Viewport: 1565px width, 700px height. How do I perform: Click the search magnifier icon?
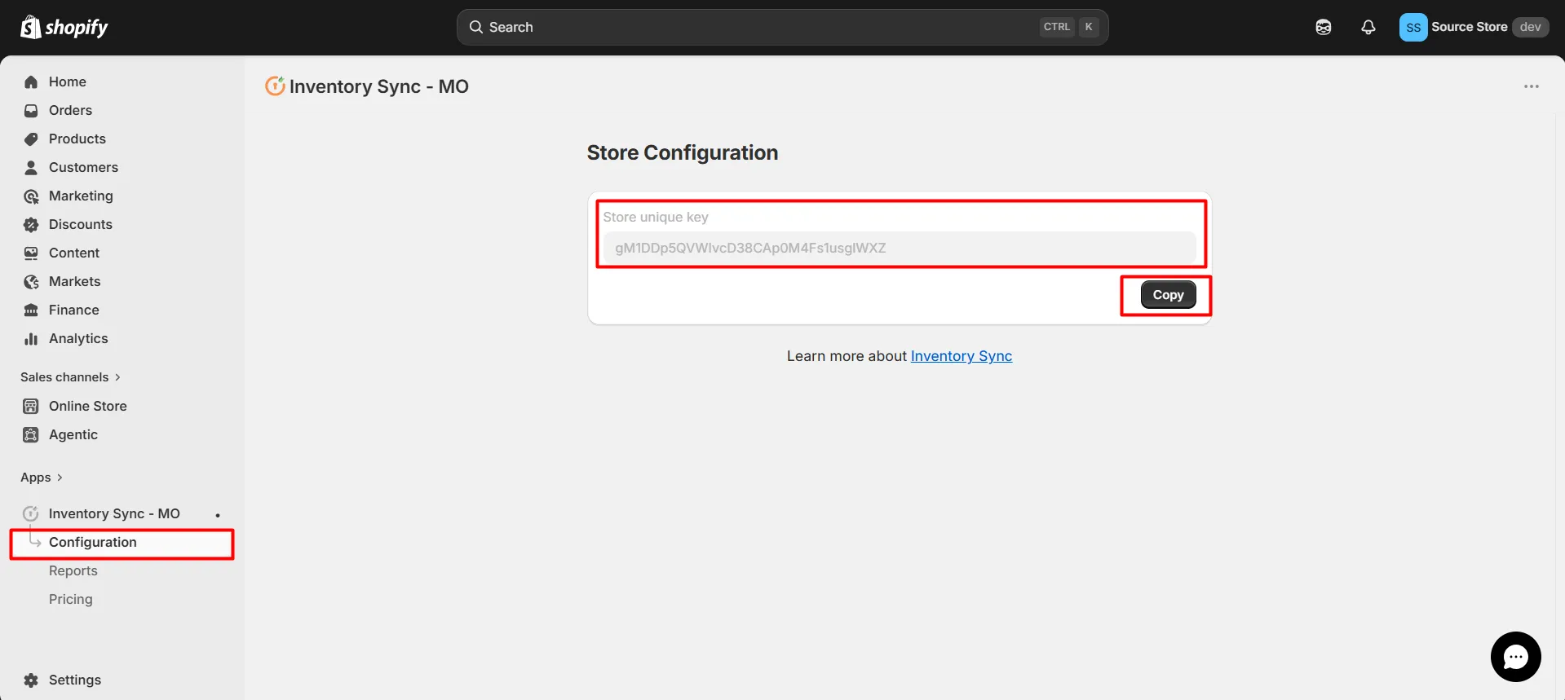tap(476, 27)
